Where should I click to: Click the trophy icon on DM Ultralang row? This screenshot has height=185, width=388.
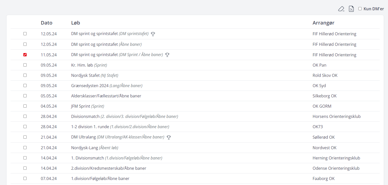tap(169, 137)
